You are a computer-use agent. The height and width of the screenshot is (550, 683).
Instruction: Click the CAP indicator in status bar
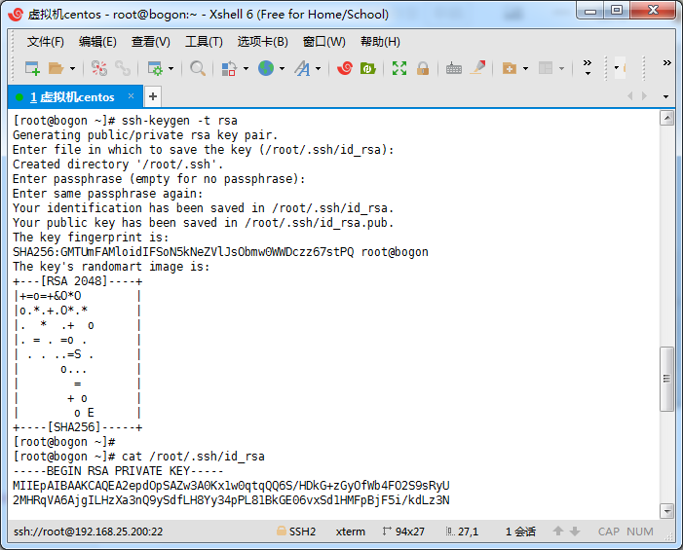coord(609,532)
